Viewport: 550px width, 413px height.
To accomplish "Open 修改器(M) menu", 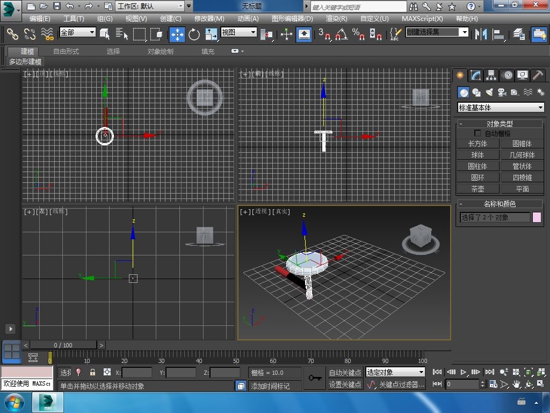I will (209, 19).
